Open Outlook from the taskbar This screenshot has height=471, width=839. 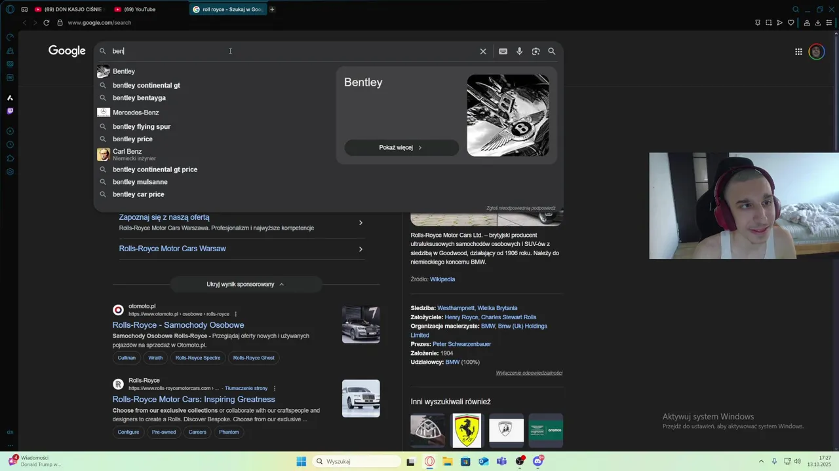pyautogui.click(x=483, y=461)
